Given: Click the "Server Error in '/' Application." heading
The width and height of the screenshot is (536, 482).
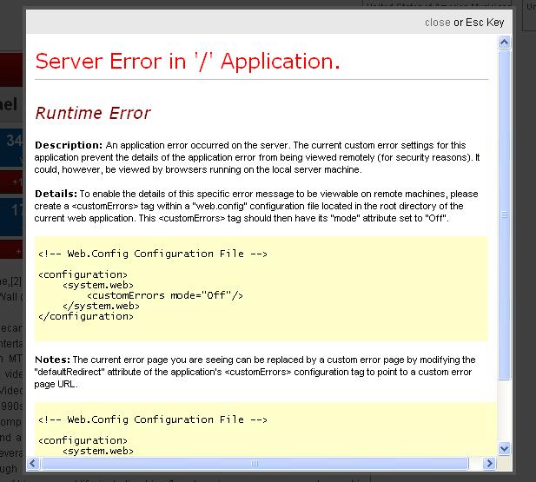Looking at the screenshot, I should pyautogui.click(x=187, y=62).
